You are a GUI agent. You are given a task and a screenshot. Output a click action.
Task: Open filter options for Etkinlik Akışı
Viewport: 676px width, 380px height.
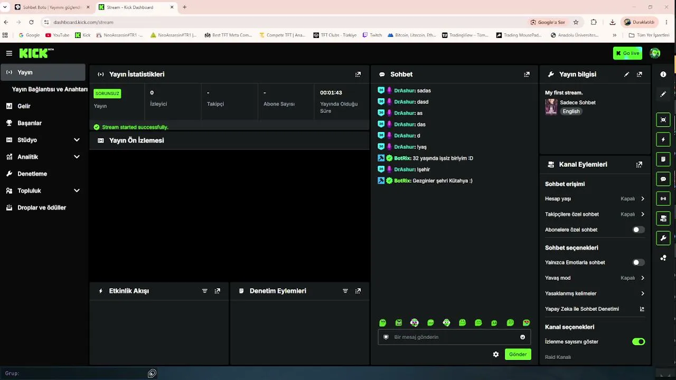pos(205,291)
